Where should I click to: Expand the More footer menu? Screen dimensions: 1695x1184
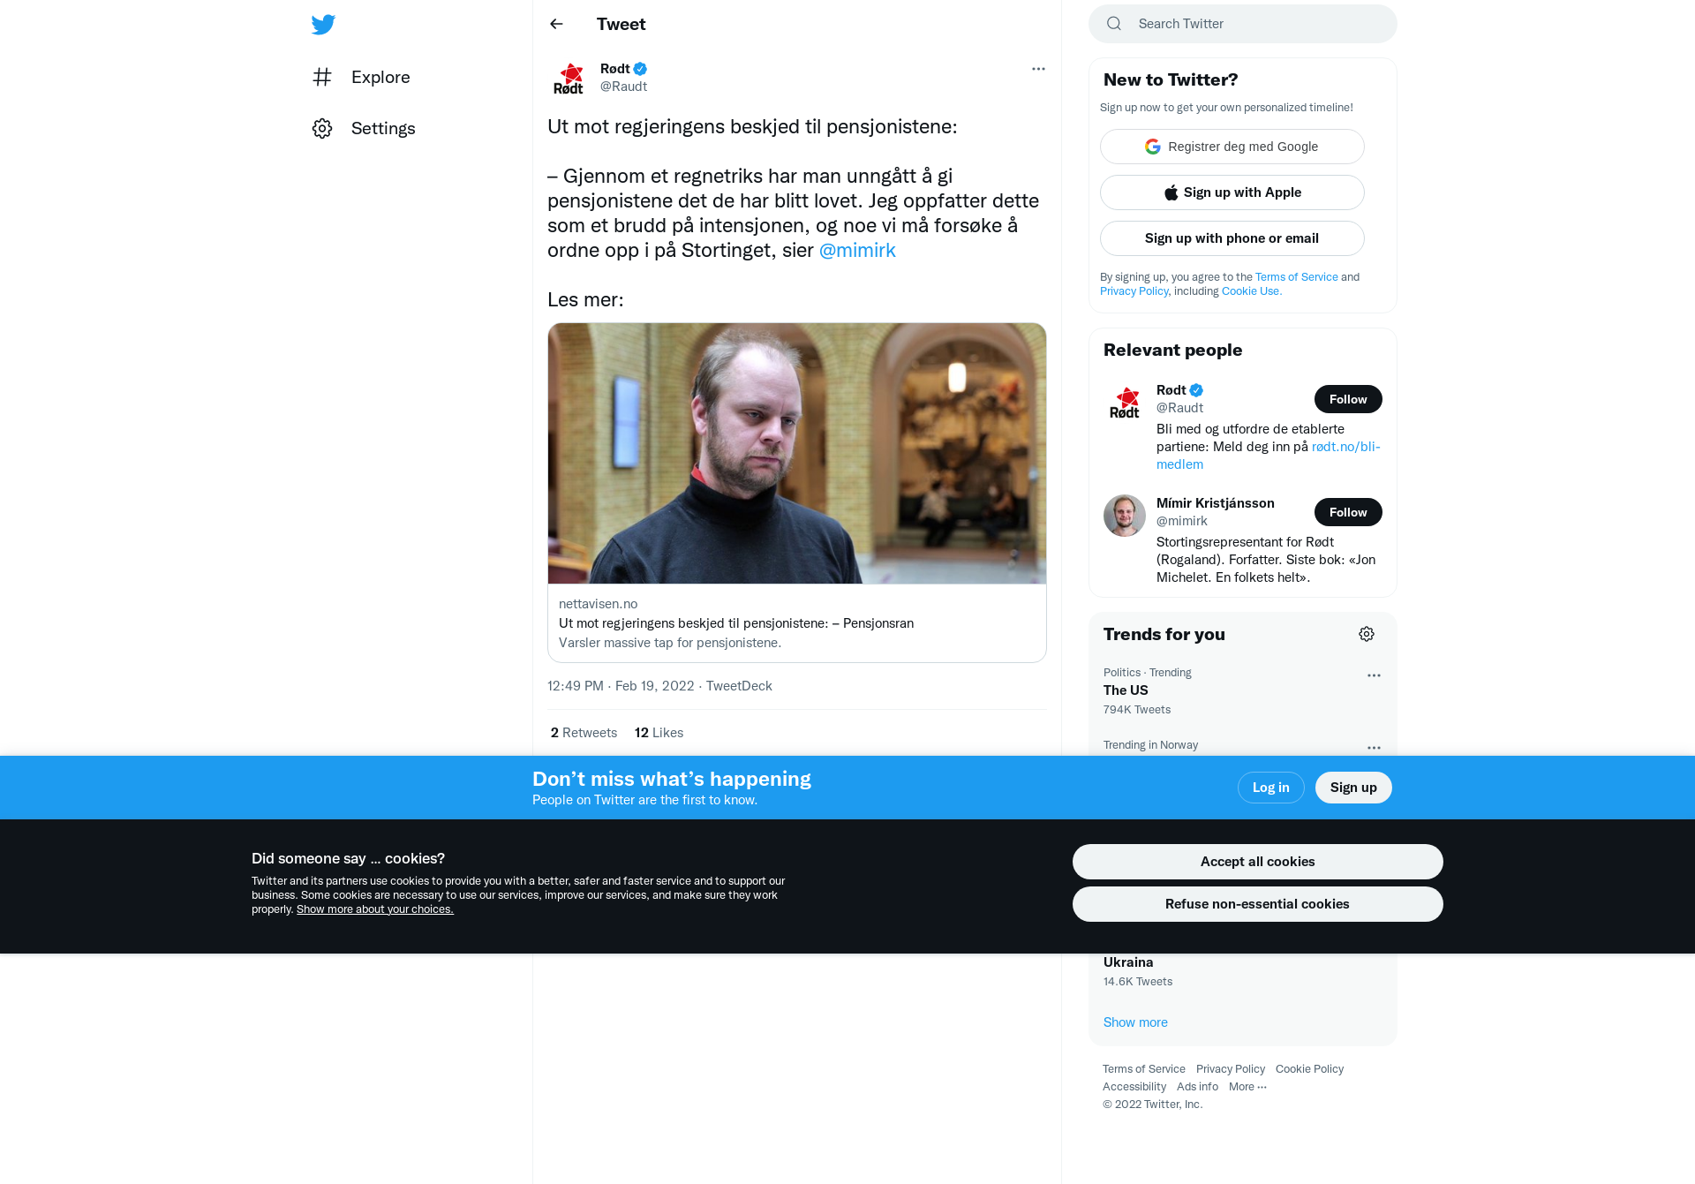tap(1247, 1087)
